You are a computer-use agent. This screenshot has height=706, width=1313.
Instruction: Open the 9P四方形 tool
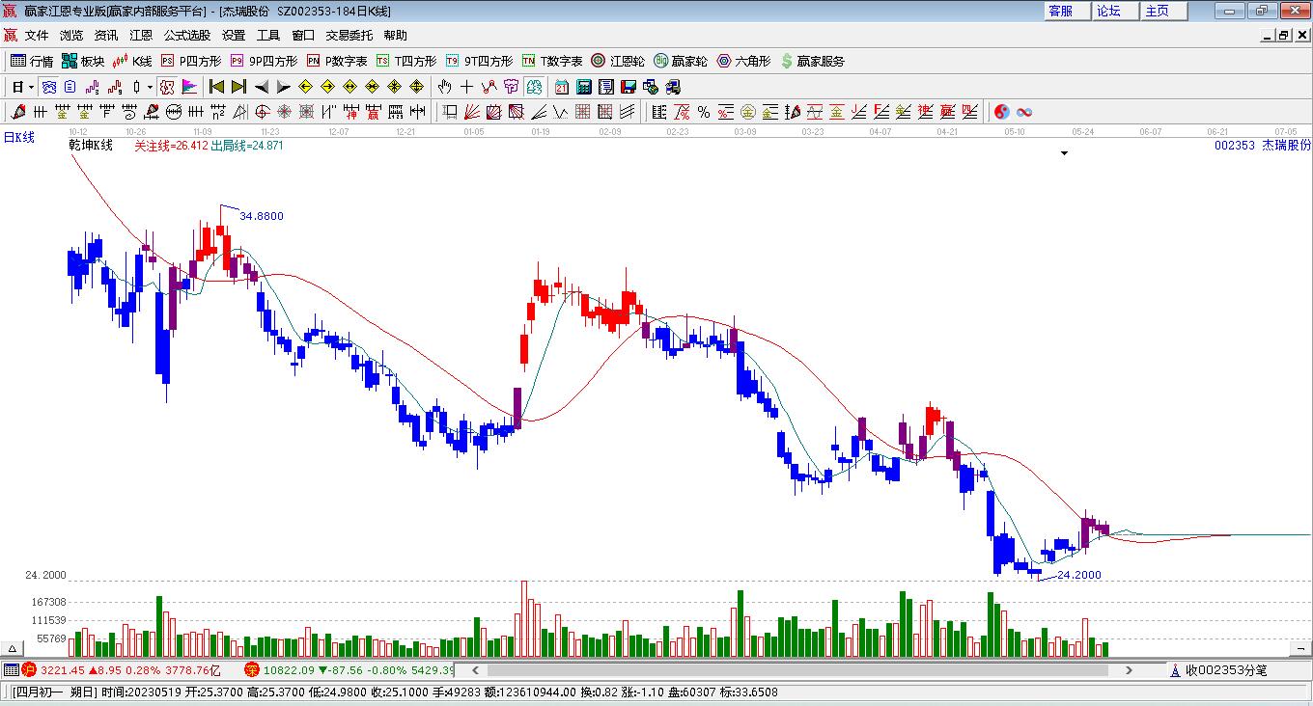pyautogui.click(x=264, y=61)
